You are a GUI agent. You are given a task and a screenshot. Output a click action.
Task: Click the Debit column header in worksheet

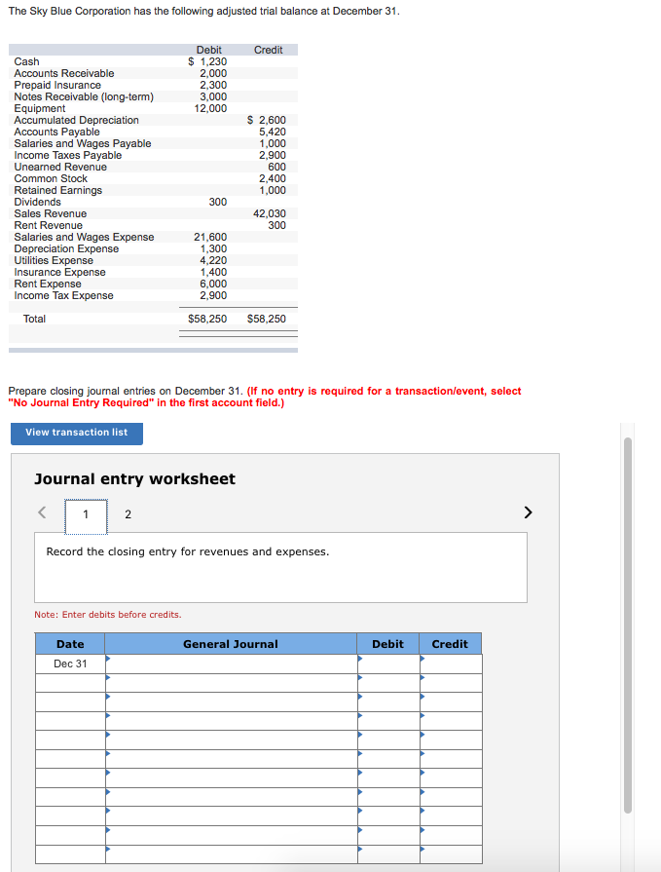click(388, 644)
